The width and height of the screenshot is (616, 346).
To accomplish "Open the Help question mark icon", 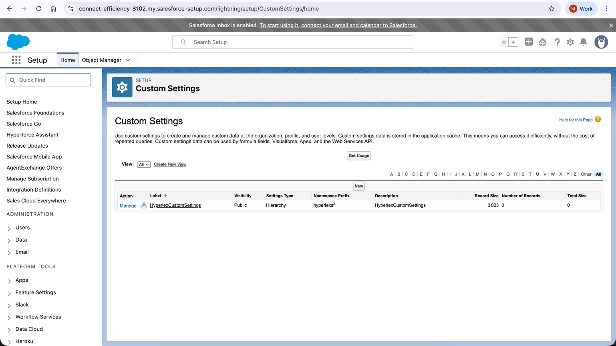I will 557,42.
